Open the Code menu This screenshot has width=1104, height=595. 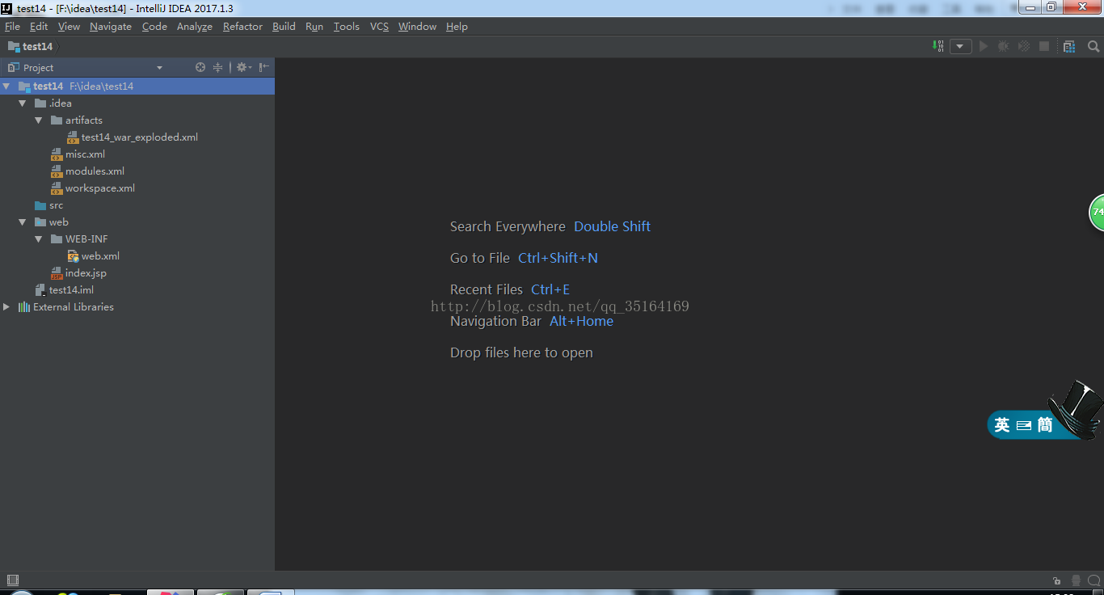pos(154,26)
